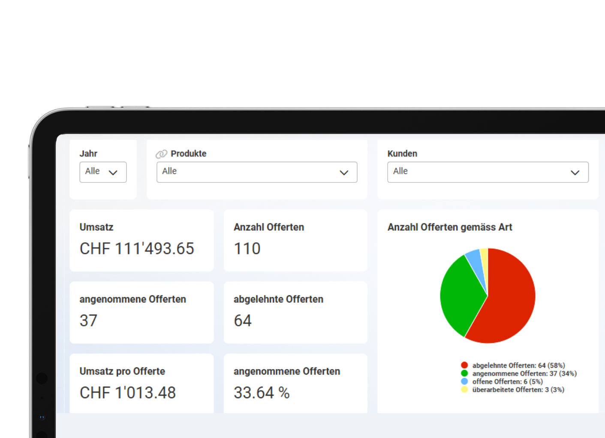Toggle blue offene Offerten legend dot

coord(464,381)
